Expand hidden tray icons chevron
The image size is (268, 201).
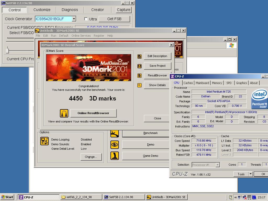pyautogui.click(x=236, y=197)
